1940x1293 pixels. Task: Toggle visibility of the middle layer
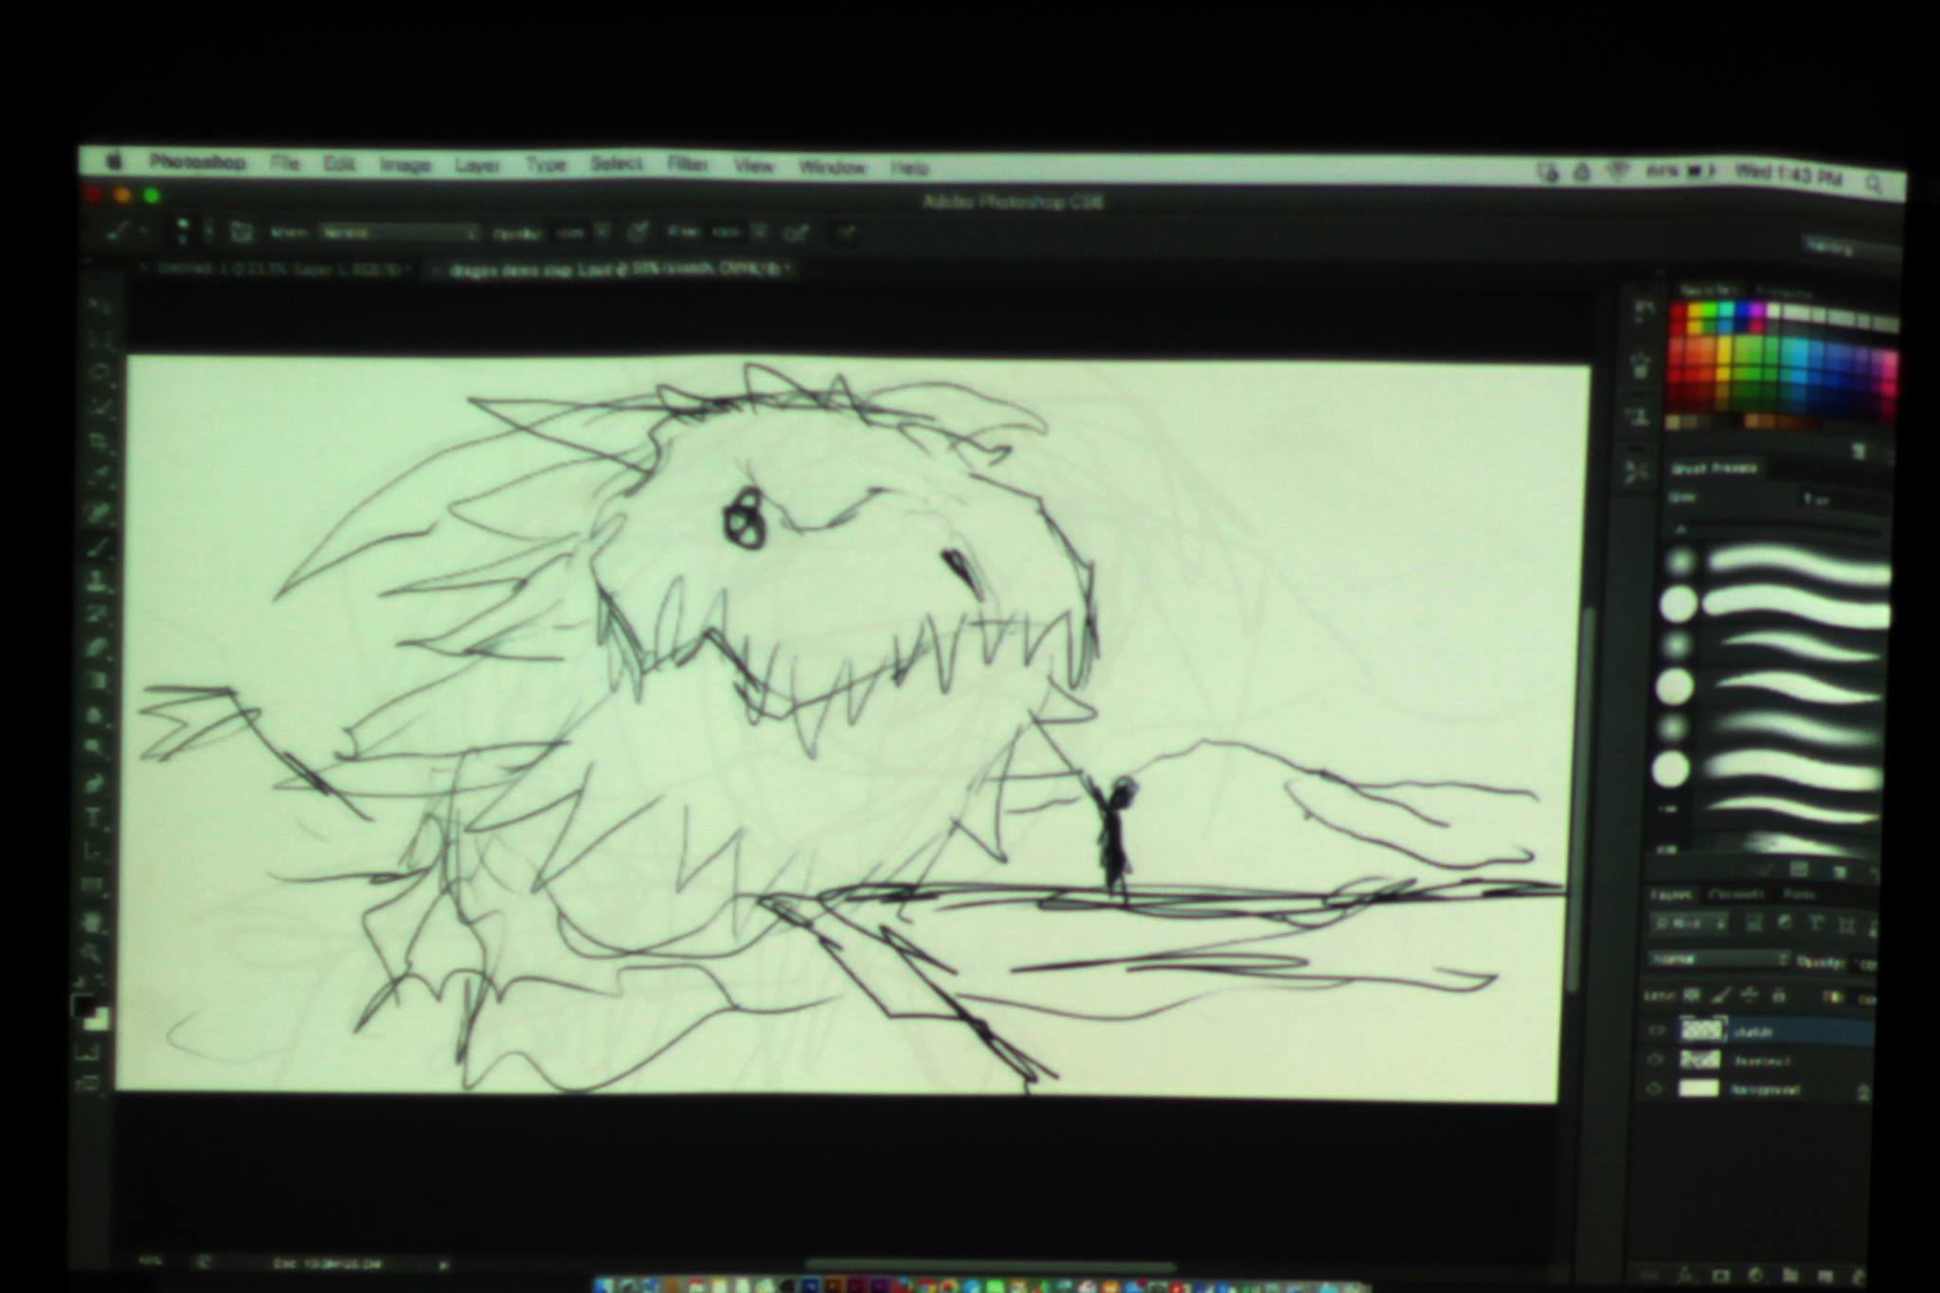pos(1656,1060)
